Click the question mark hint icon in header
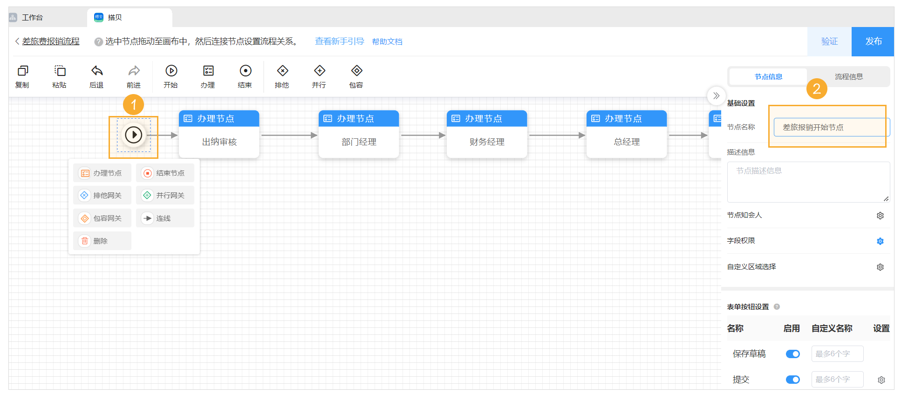The image size is (908, 401). click(x=98, y=42)
